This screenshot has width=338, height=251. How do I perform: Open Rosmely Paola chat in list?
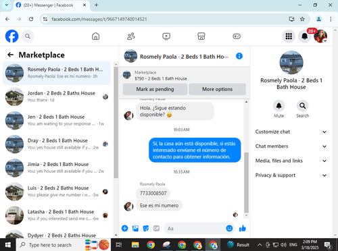point(57,73)
